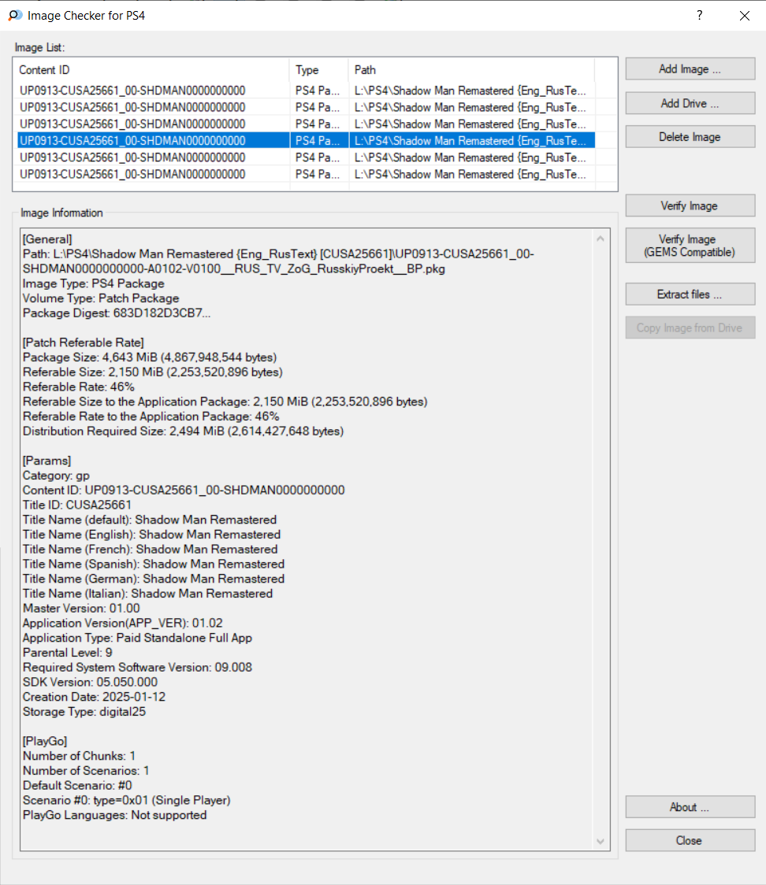Click the Path column header
The height and width of the screenshot is (885, 766).
(x=472, y=70)
